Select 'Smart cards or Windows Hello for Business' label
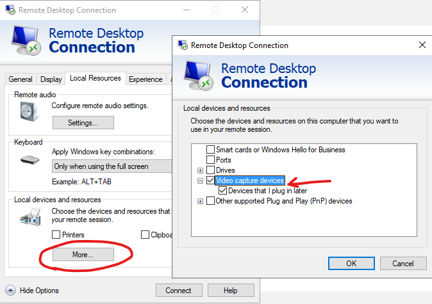The height and width of the screenshot is (304, 432). click(281, 150)
